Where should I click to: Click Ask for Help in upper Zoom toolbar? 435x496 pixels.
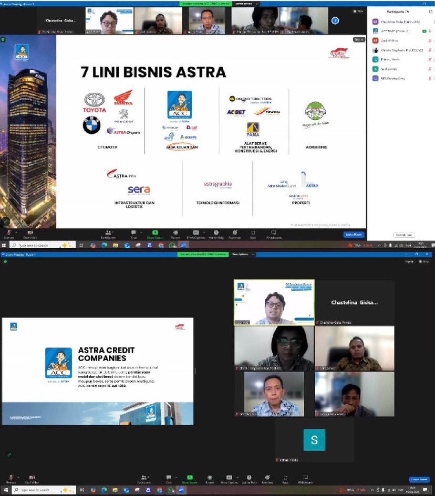point(216,234)
